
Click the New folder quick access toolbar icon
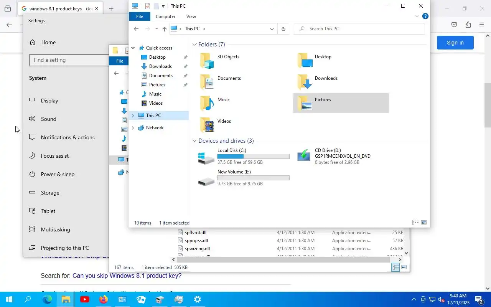(x=156, y=6)
